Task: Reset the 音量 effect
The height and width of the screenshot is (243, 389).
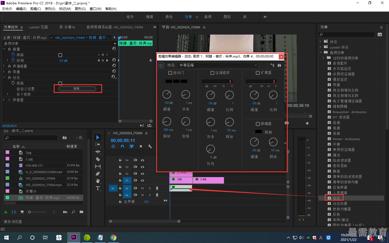Action: point(114,49)
